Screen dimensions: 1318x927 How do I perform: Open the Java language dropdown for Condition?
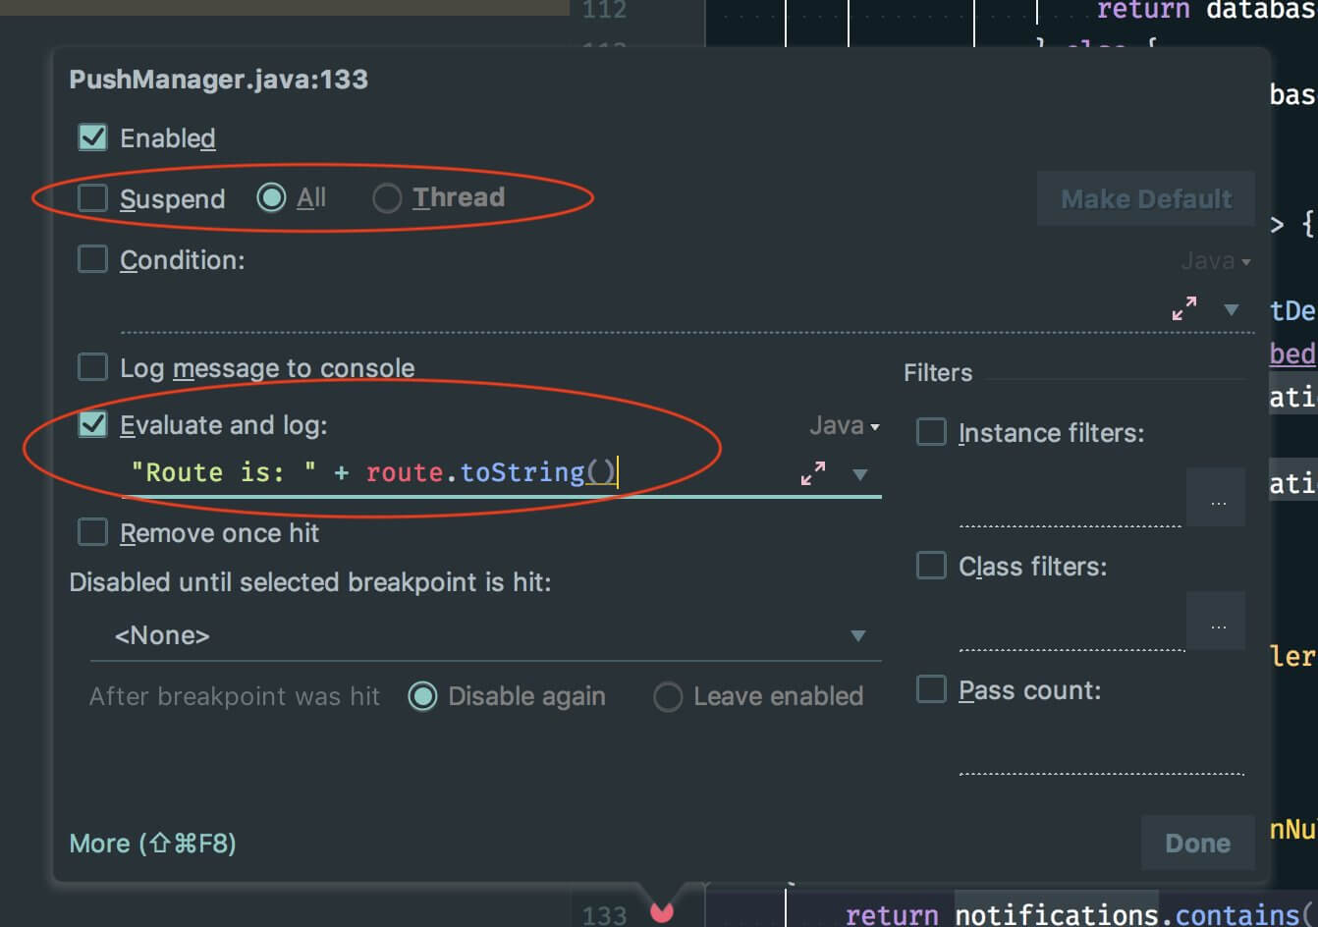pyautogui.click(x=1216, y=260)
